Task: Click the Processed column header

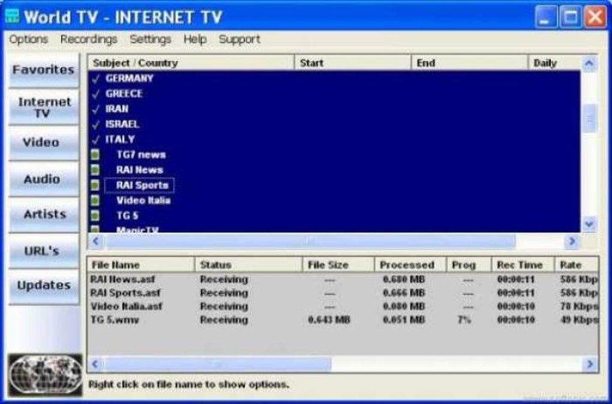Action: tap(410, 265)
